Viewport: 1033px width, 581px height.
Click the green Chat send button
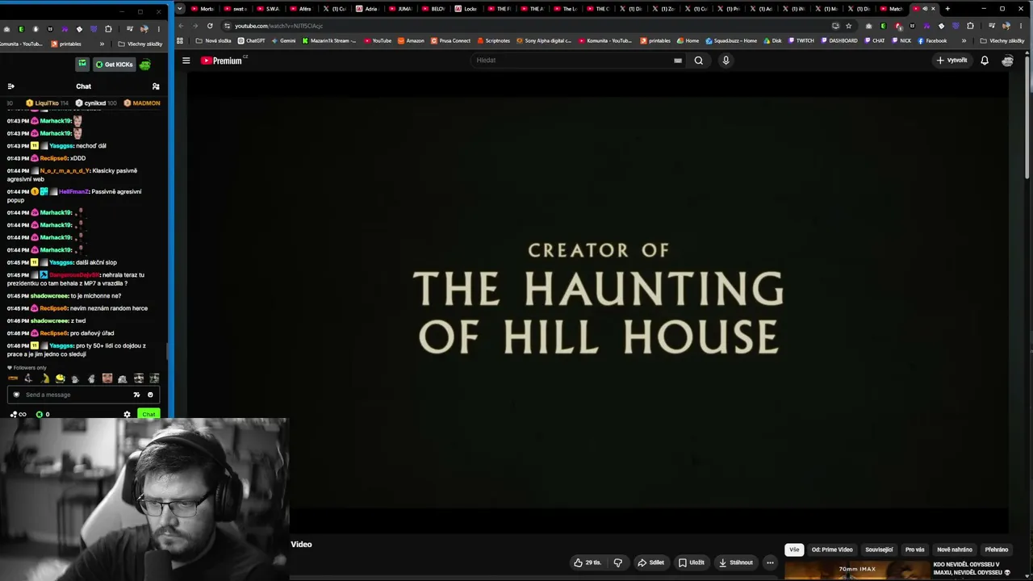(148, 414)
